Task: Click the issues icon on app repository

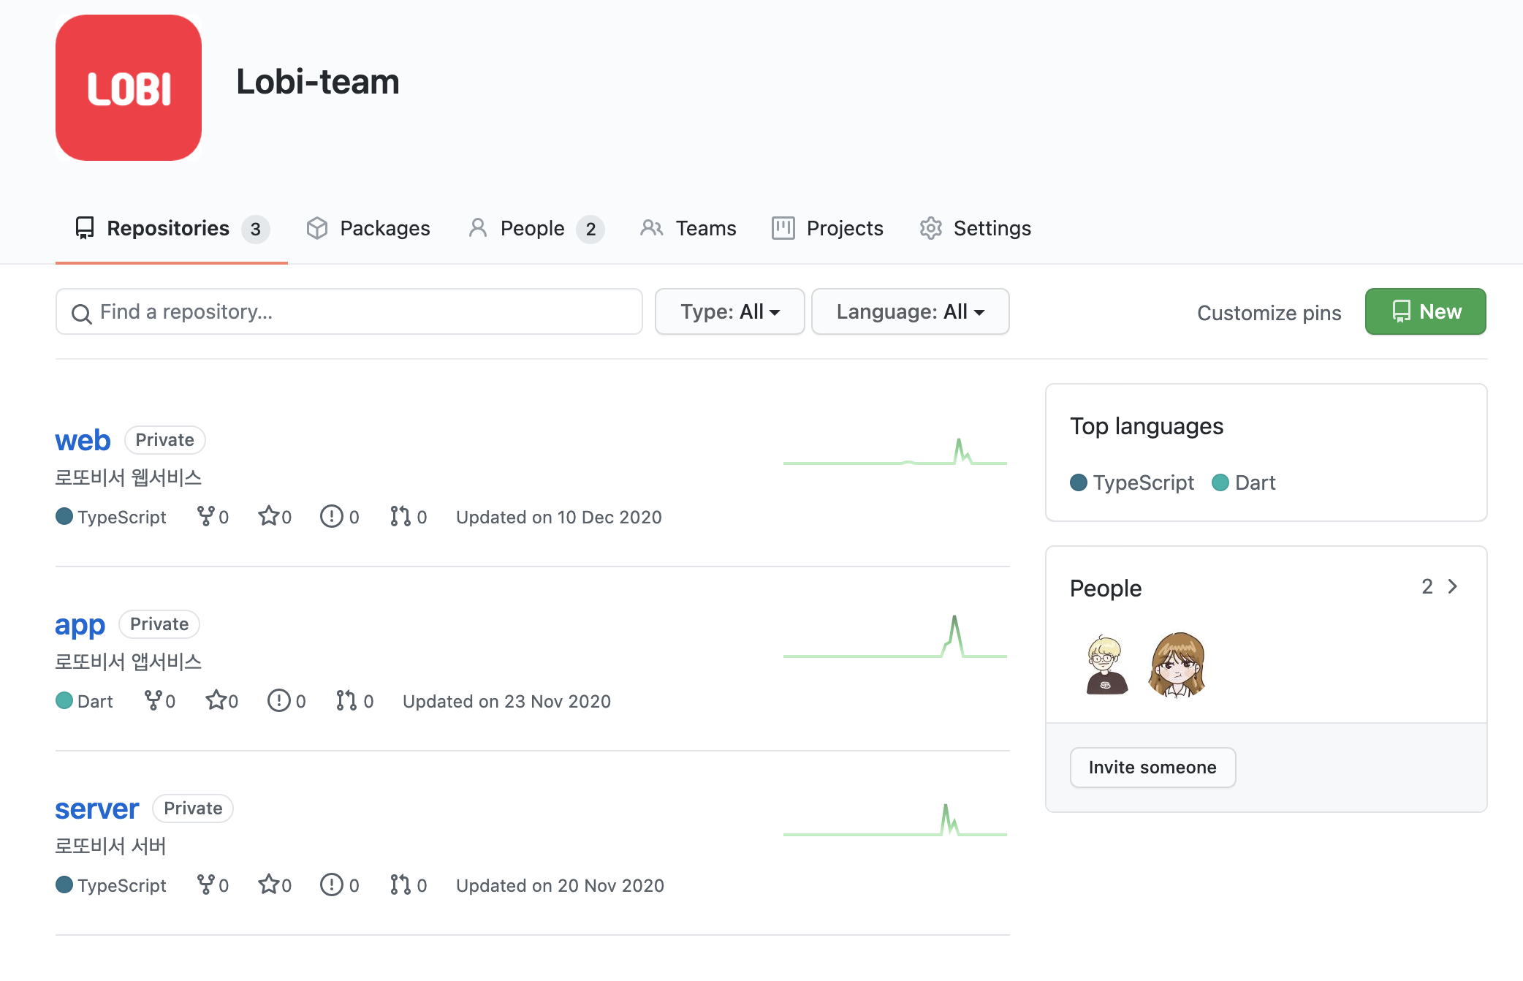Action: (278, 700)
